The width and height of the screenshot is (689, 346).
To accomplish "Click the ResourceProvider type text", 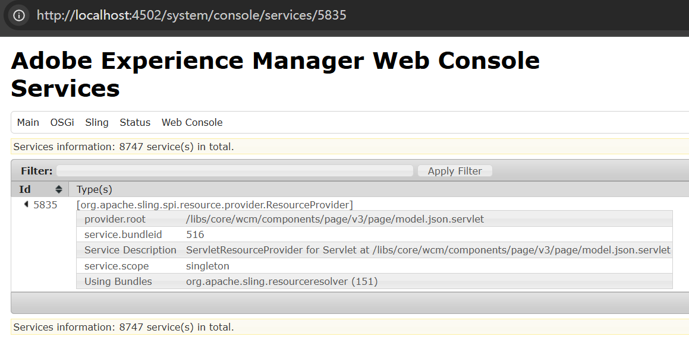I will point(215,205).
